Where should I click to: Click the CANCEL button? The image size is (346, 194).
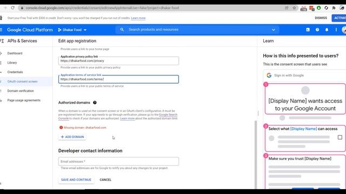(x=105, y=179)
